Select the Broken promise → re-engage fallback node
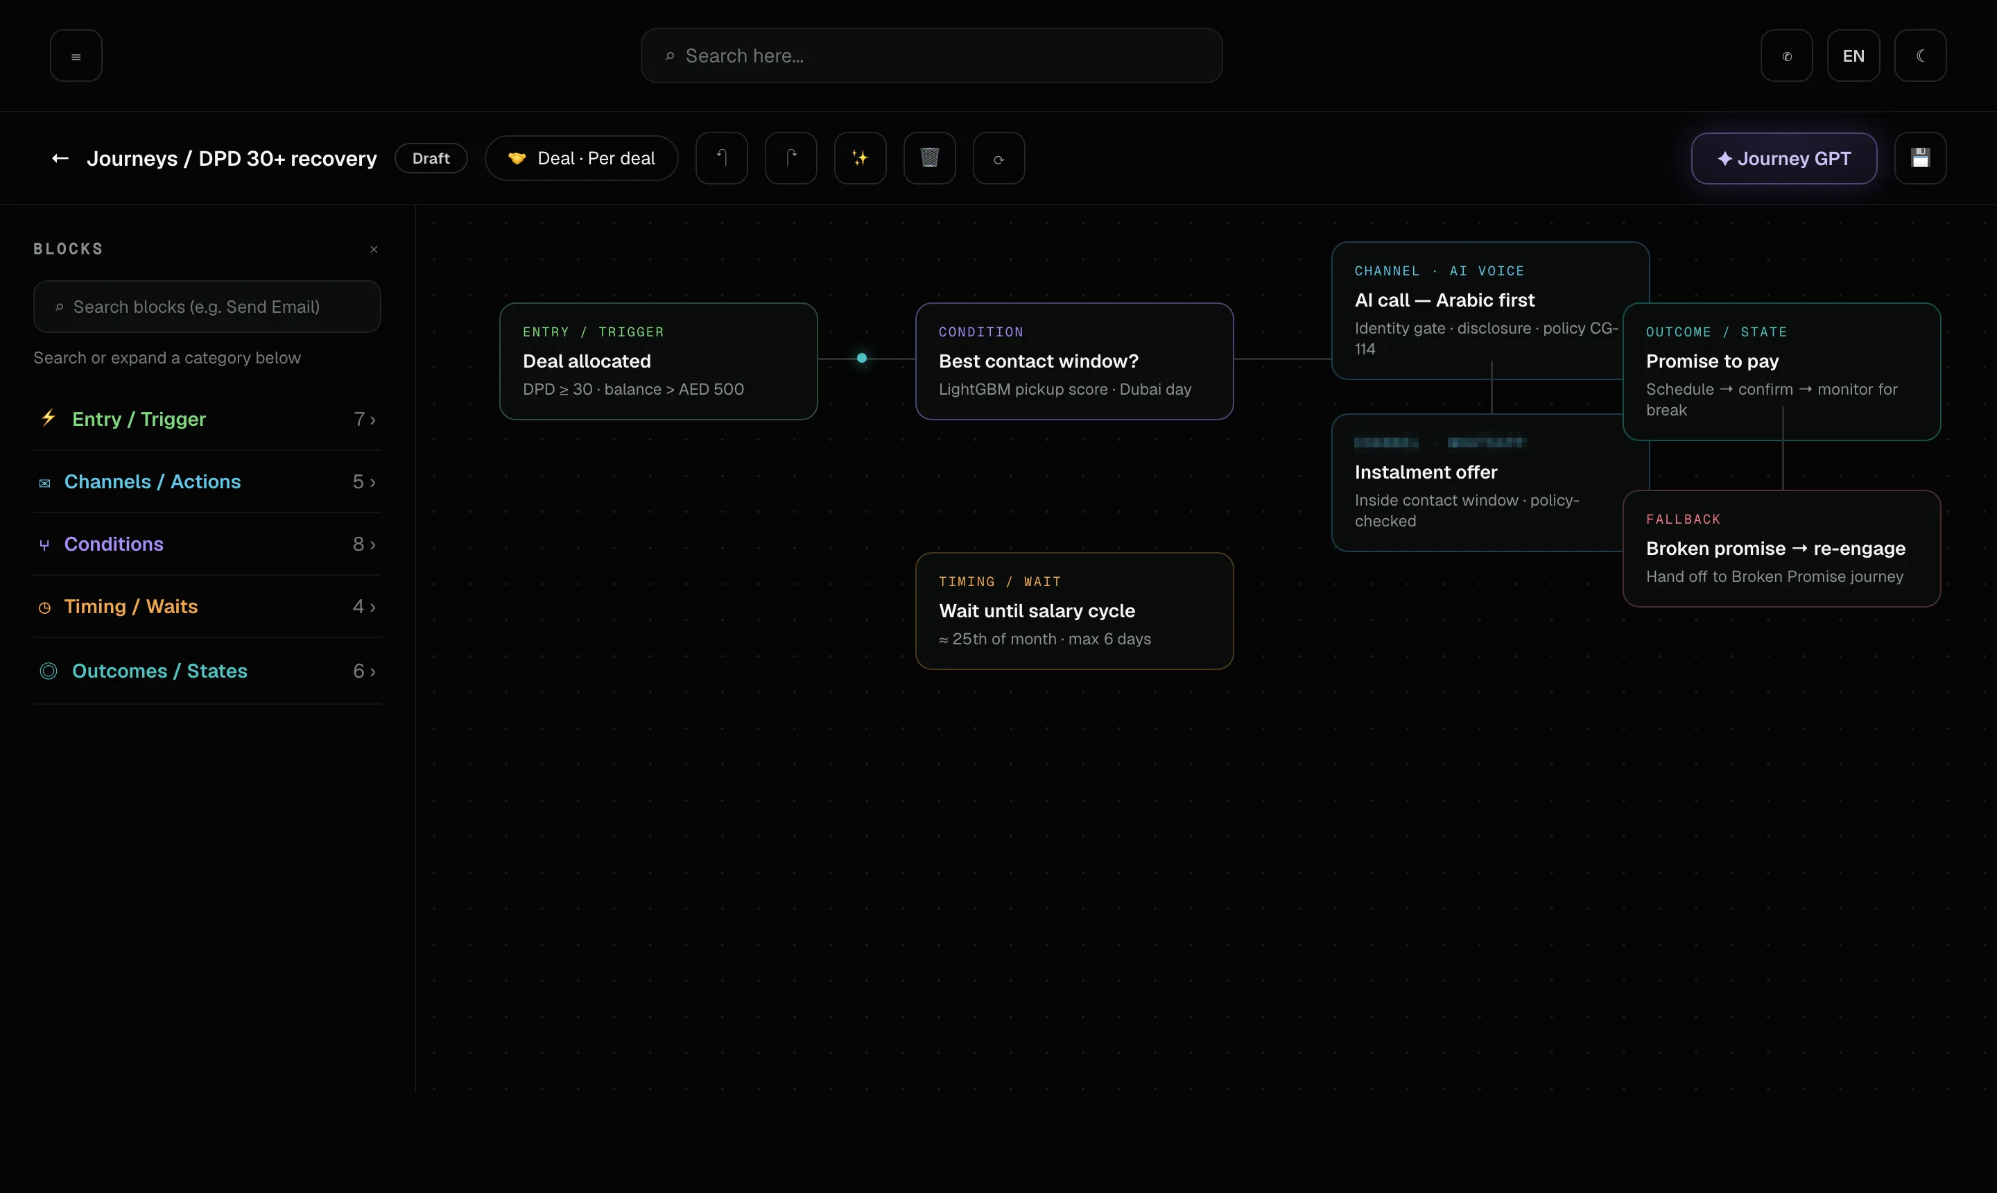1997x1193 pixels. click(1781, 548)
